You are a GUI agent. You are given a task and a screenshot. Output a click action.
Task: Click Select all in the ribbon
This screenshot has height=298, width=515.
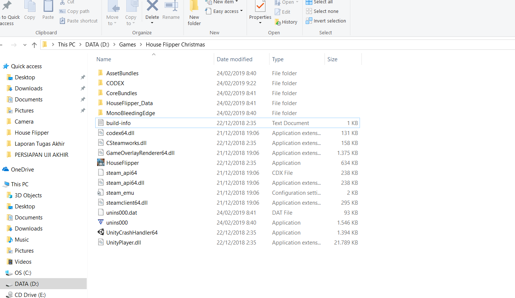click(x=319, y=2)
